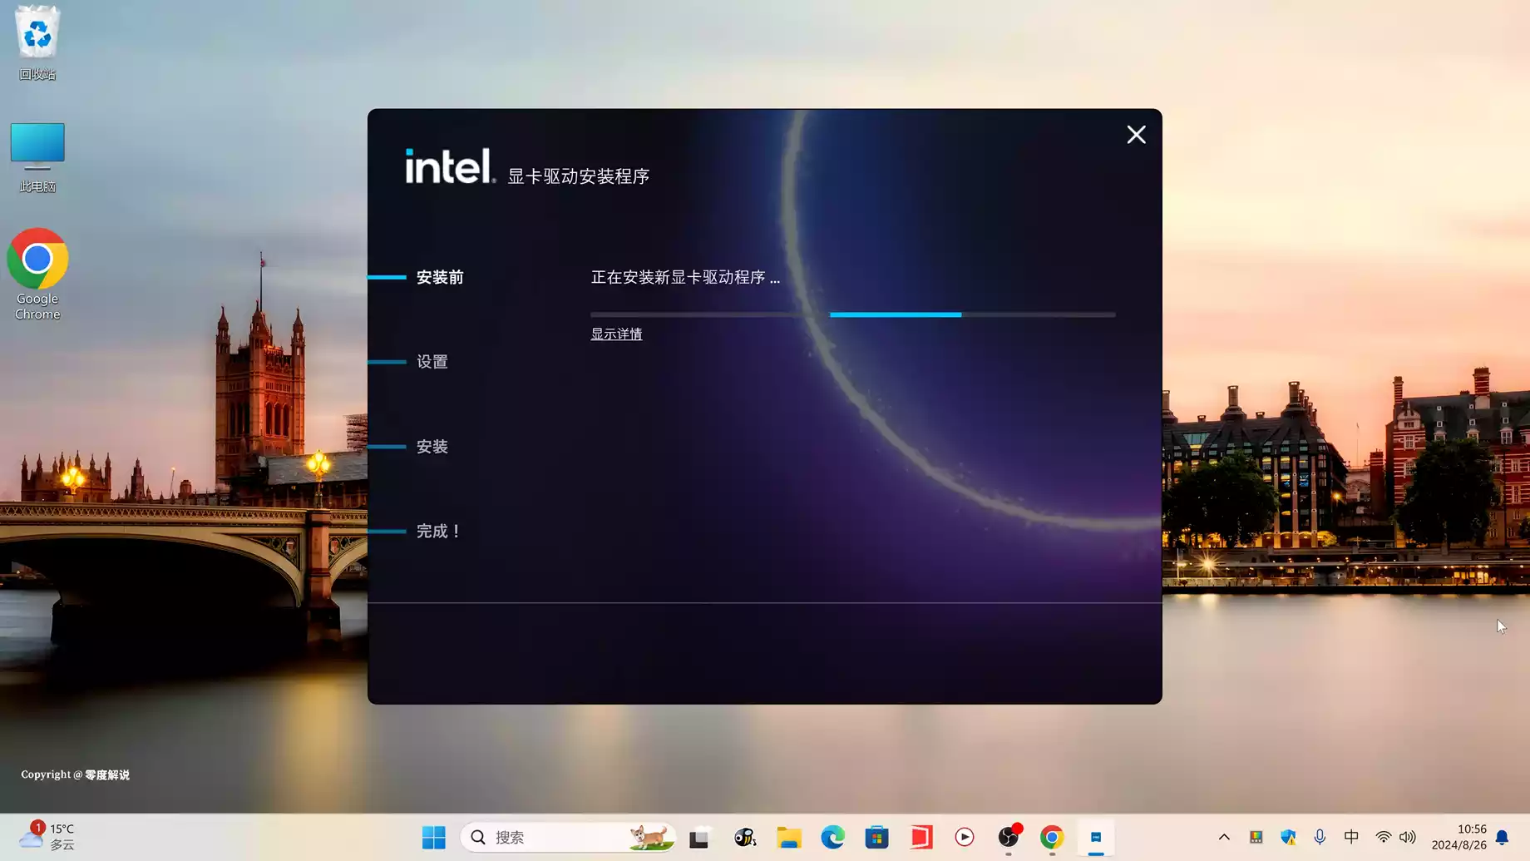Viewport: 1530px width, 861px height.
Task: Close the Intel driver installer window
Action: 1136,135
